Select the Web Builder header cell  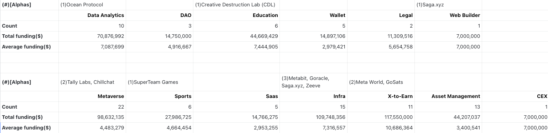(448, 15)
